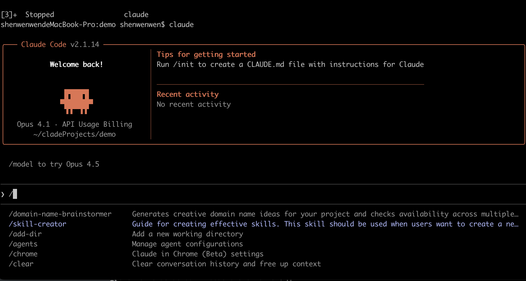Click the '[3]+ Stopped' job status line
526x281 pixels.
(x=75, y=15)
